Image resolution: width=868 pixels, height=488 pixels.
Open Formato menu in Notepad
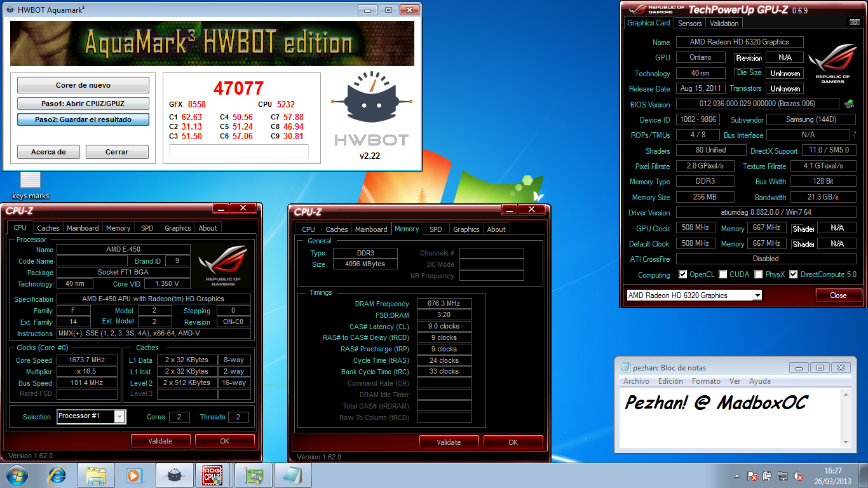pos(706,381)
